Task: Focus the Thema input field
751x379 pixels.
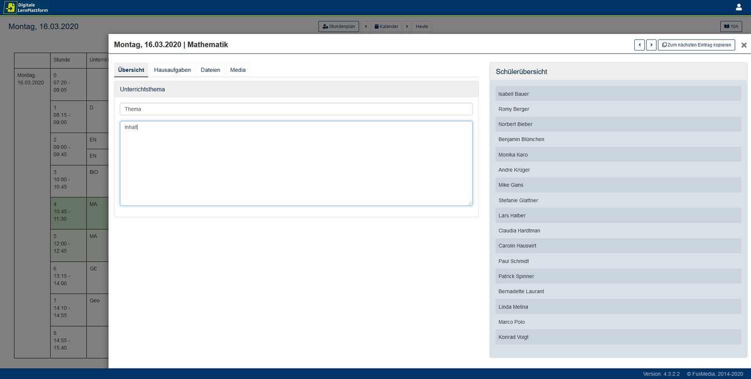Action: [296, 109]
